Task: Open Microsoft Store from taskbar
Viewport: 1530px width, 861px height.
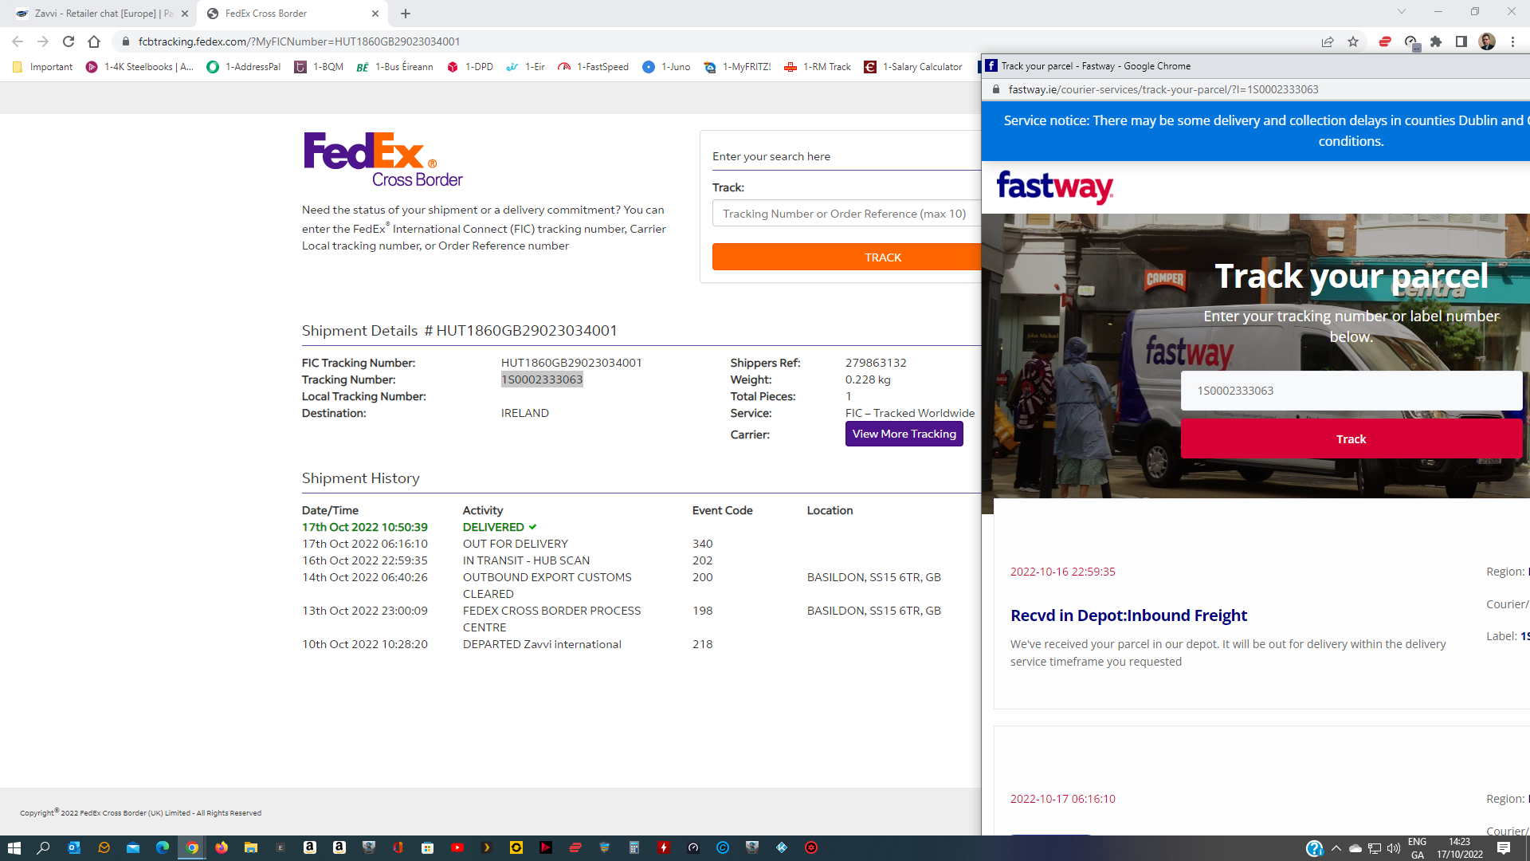Action: (428, 847)
